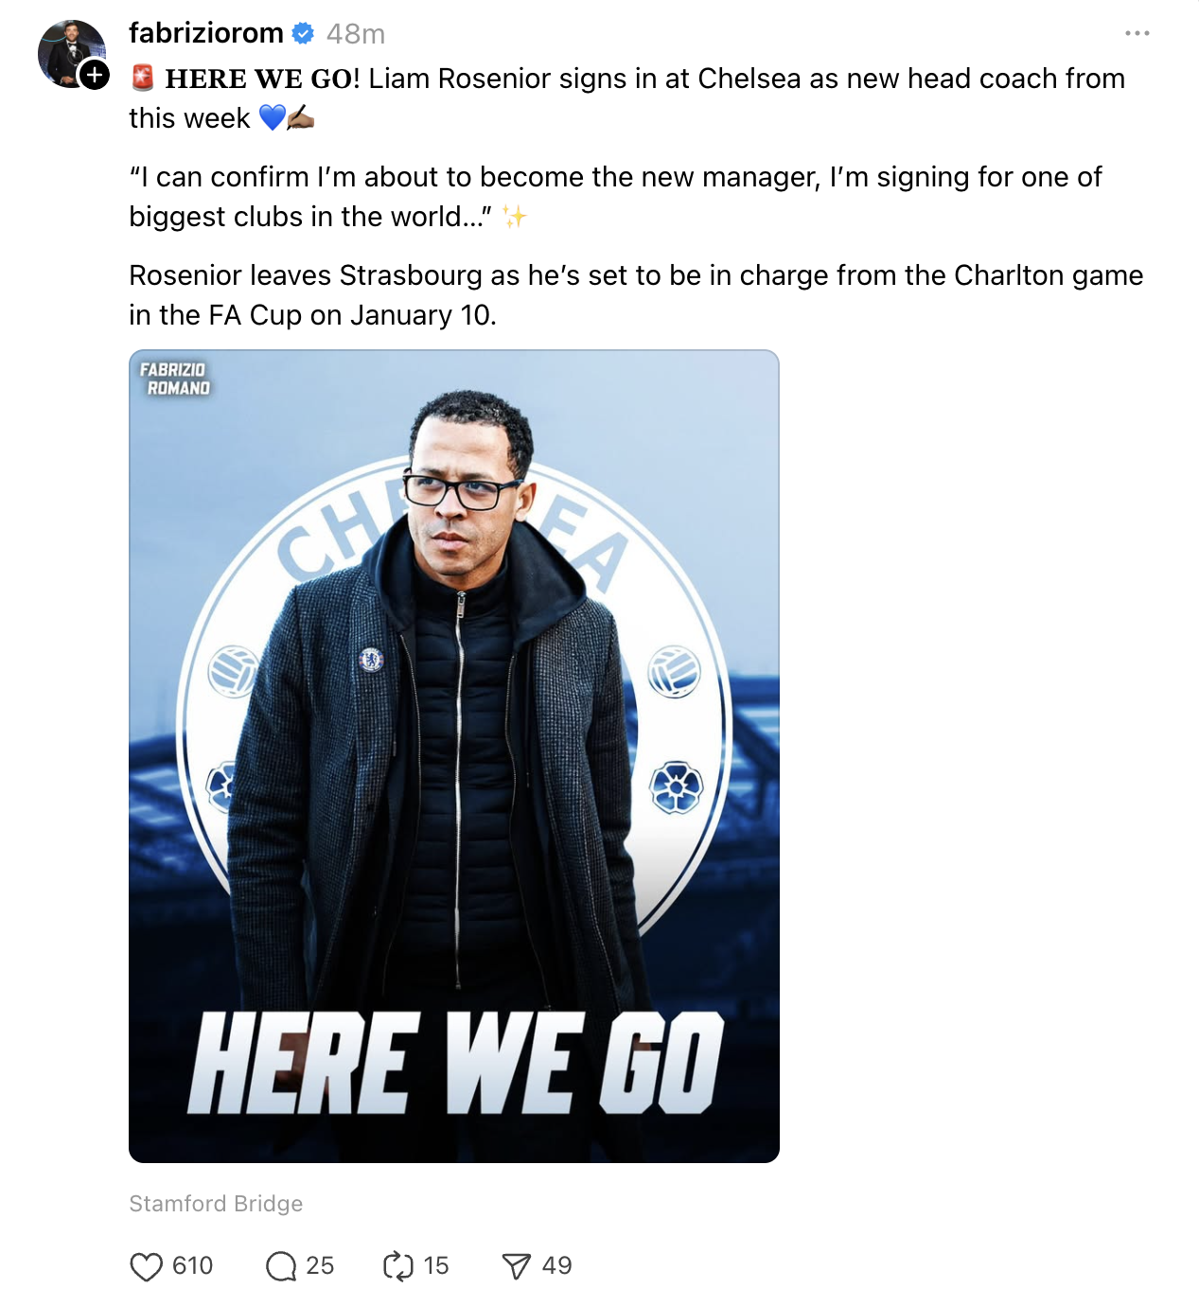Share the post with the paper plane icon
Image resolution: width=1199 pixels, height=1306 pixels.
tap(517, 1266)
